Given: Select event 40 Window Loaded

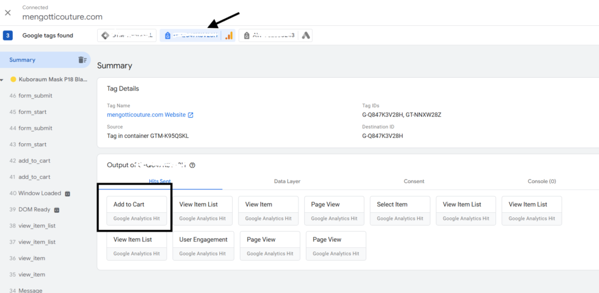Looking at the screenshot, I should point(35,194).
